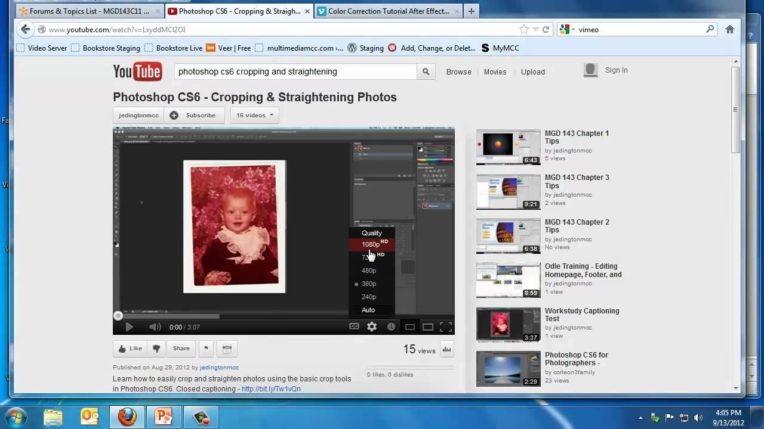
Task: Open the search engine selector dropdown
Action: pyautogui.click(x=567, y=29)
